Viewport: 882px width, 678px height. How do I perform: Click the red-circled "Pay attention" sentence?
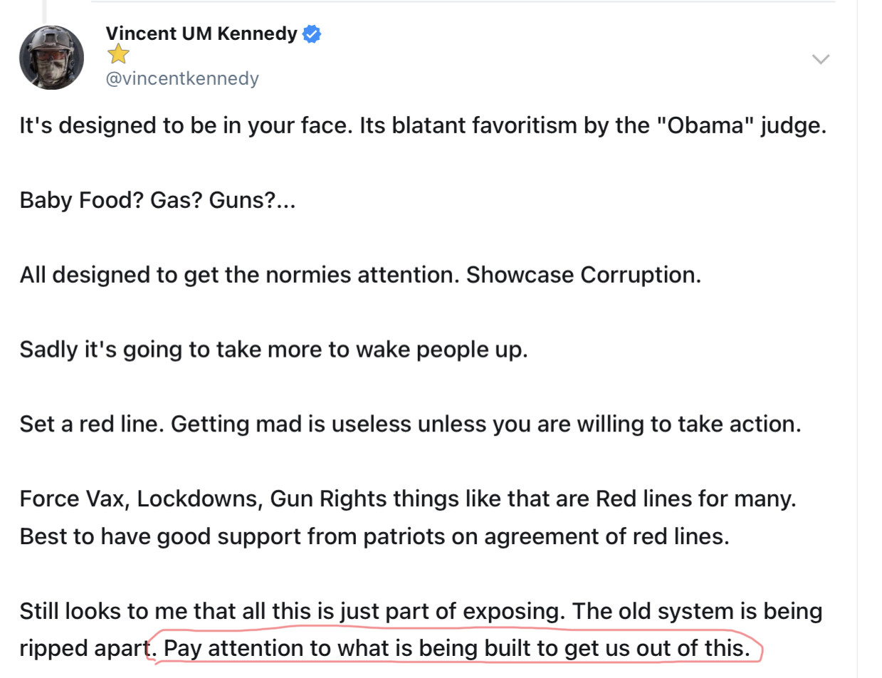pos(457,648)
